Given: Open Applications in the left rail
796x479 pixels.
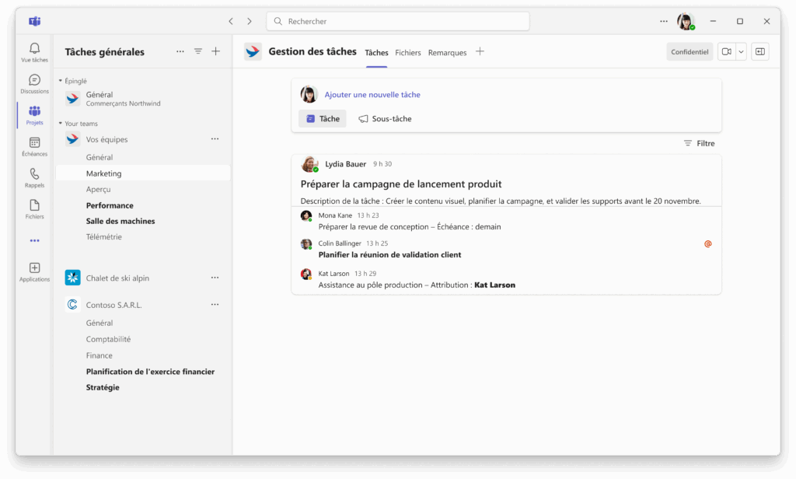Looking at the screenshot, I should 34,271.
